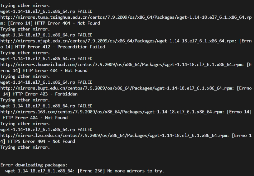
Task: Click the mirrors.163.com wget package URL
Action: pyautogui.click(x=112, y=112)
